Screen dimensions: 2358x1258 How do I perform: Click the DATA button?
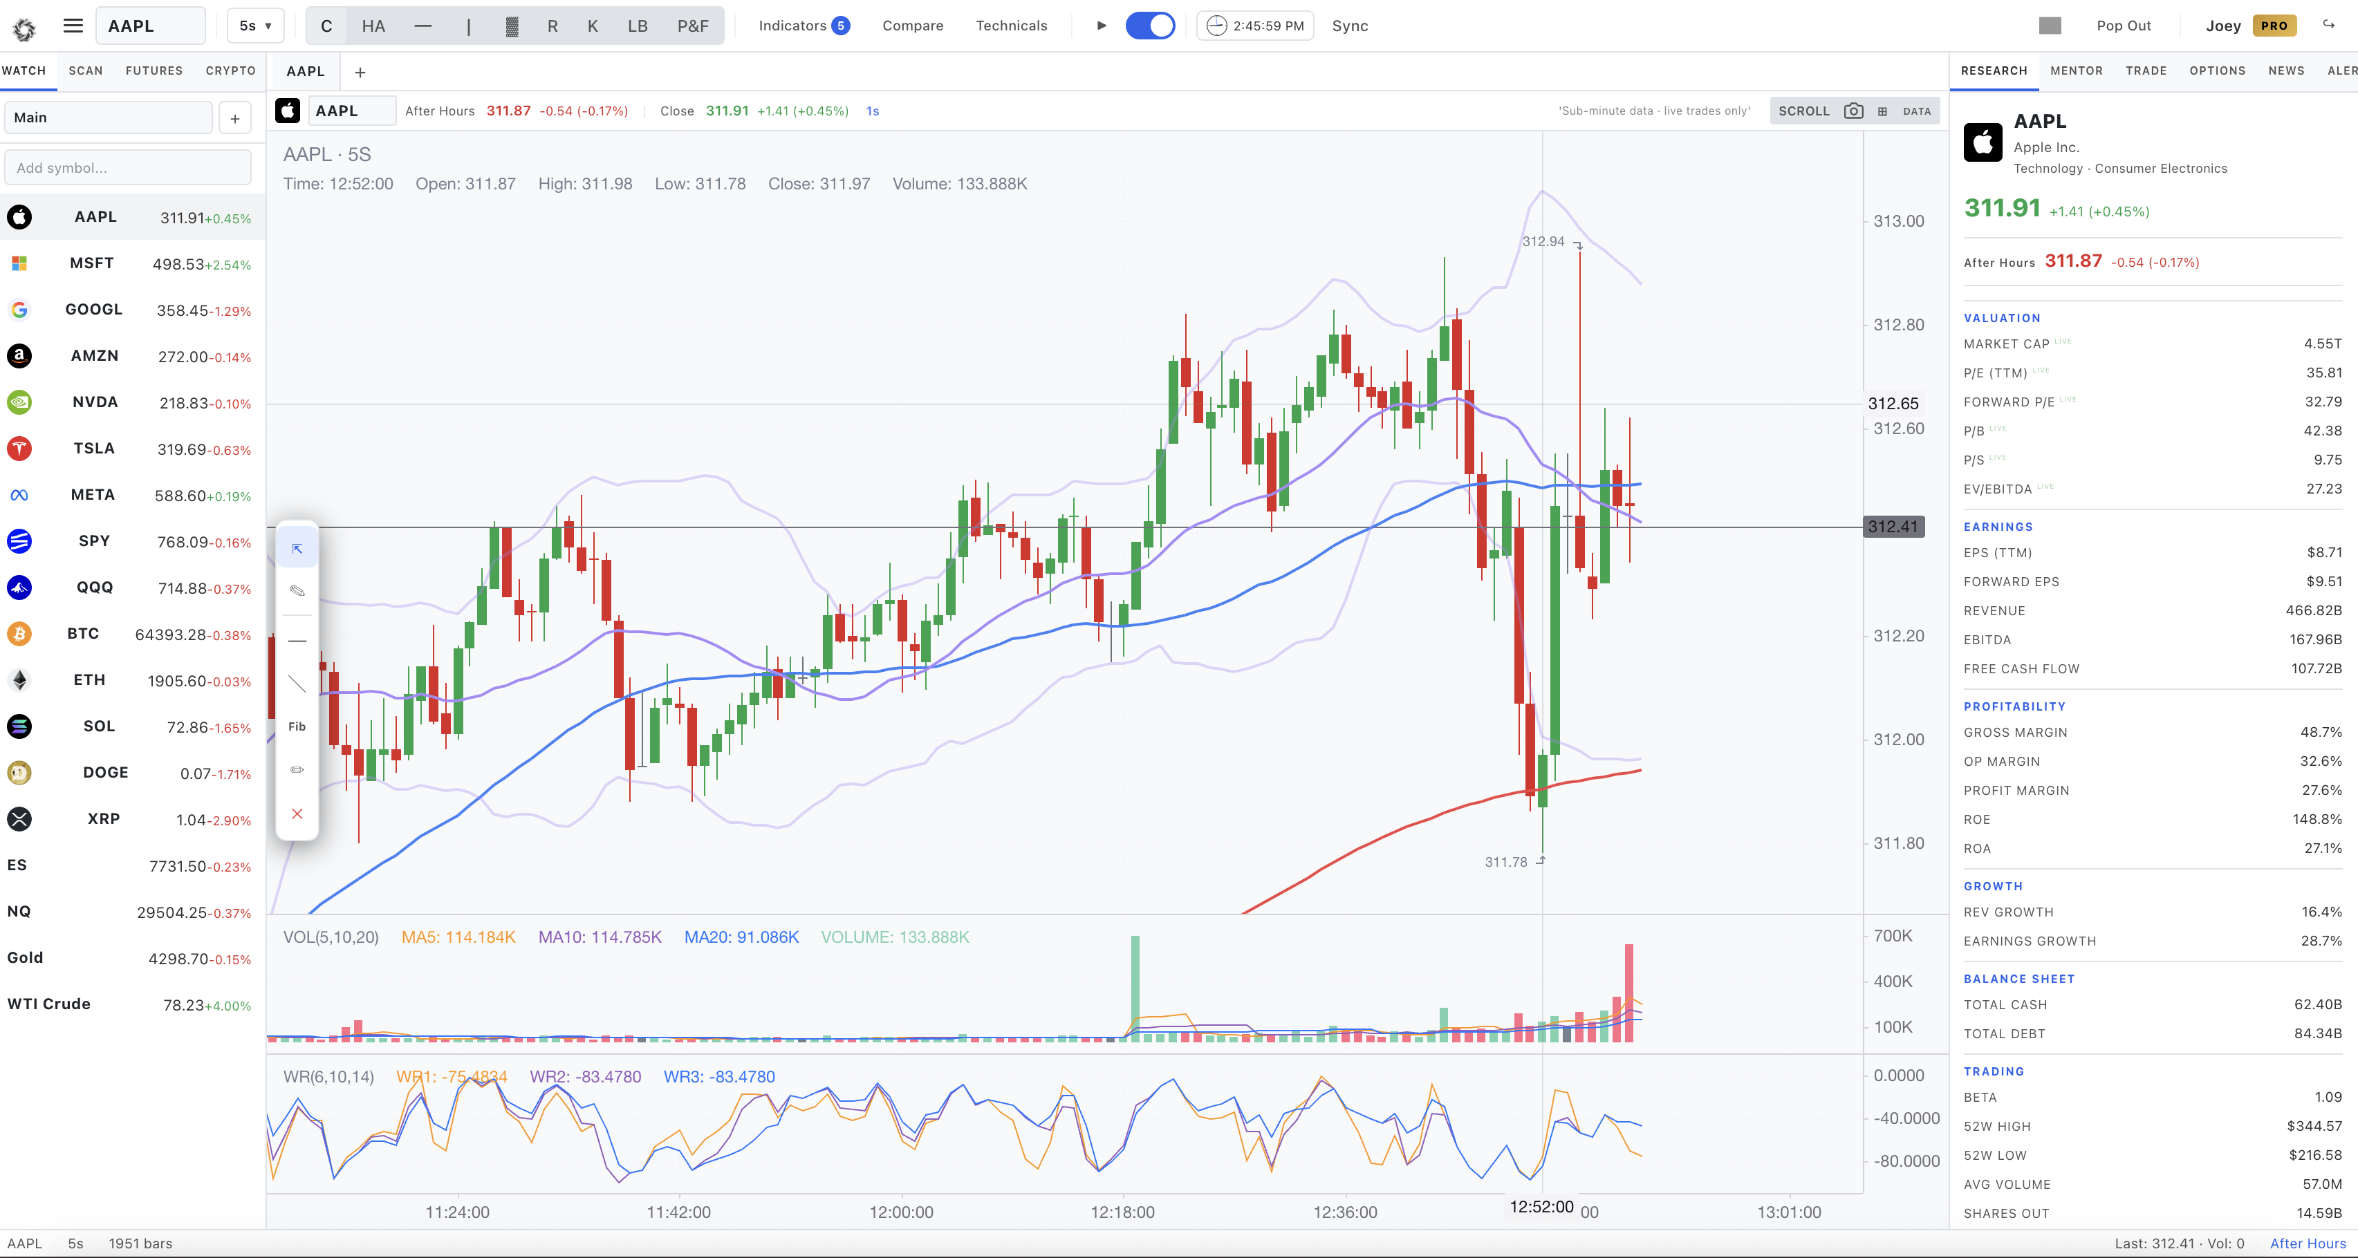tap(1917, 111)
